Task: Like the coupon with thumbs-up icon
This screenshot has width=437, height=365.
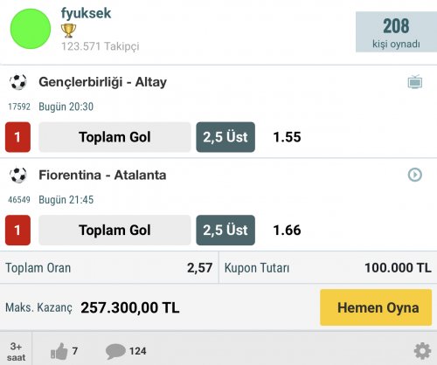Action: (x=59, y=351)
